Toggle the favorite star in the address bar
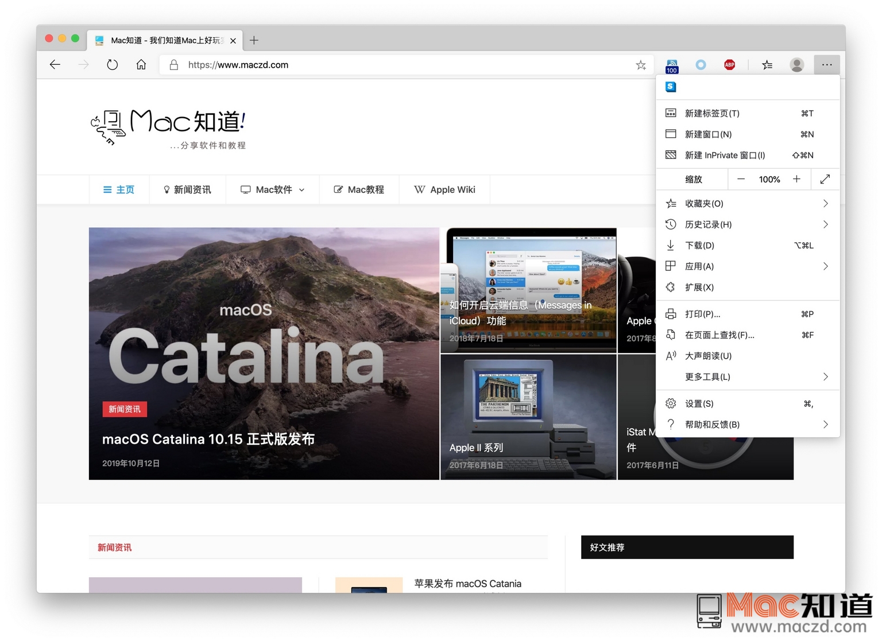The height and width of the screenshot is (641, 882). tap(641, 64)
